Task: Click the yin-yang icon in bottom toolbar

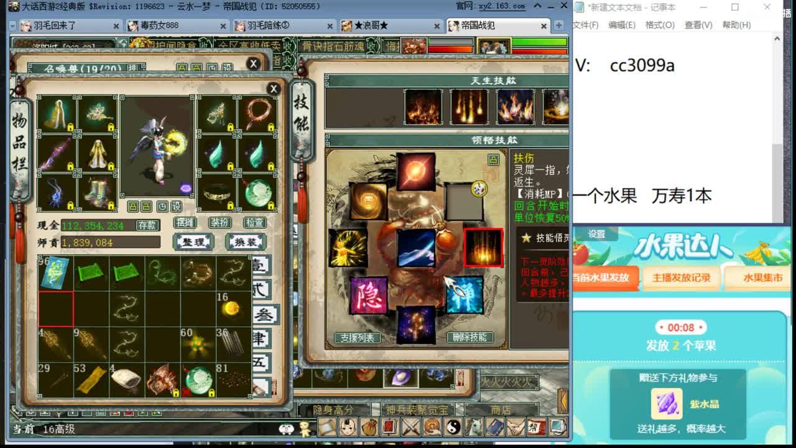Action: [452, 427]
